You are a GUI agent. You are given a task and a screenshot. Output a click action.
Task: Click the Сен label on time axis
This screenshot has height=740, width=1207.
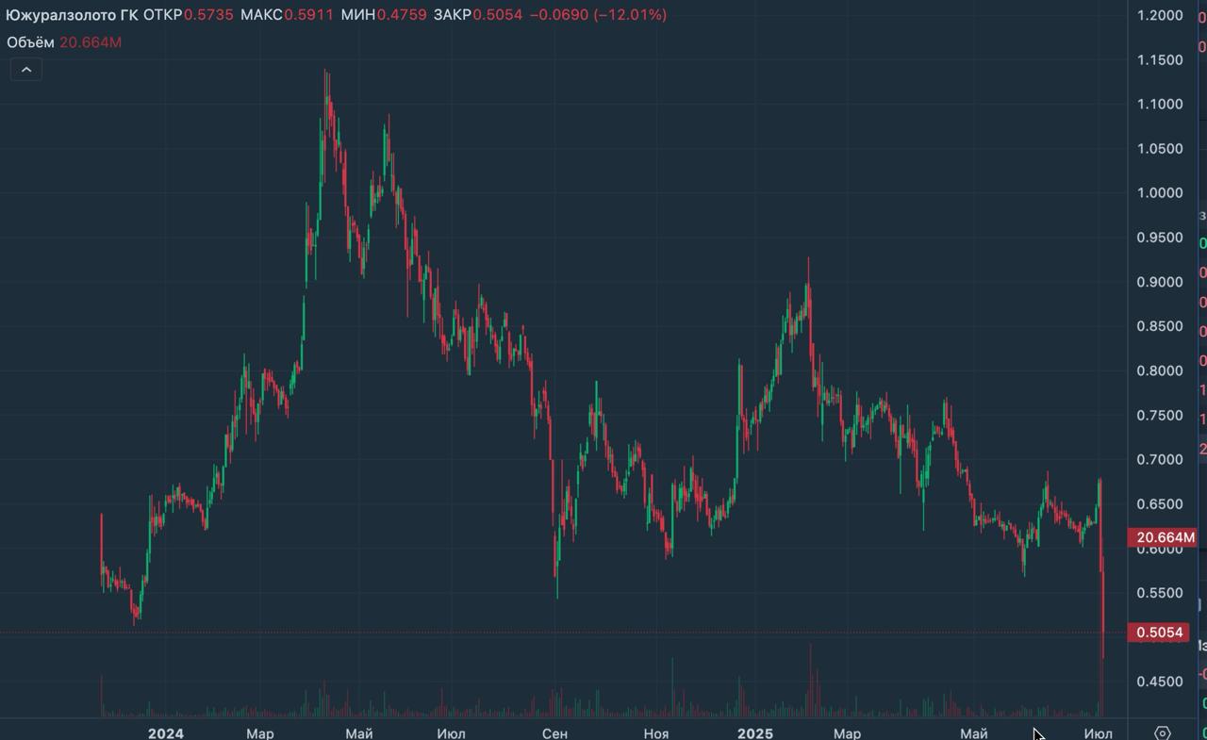(x=555, y=733)
